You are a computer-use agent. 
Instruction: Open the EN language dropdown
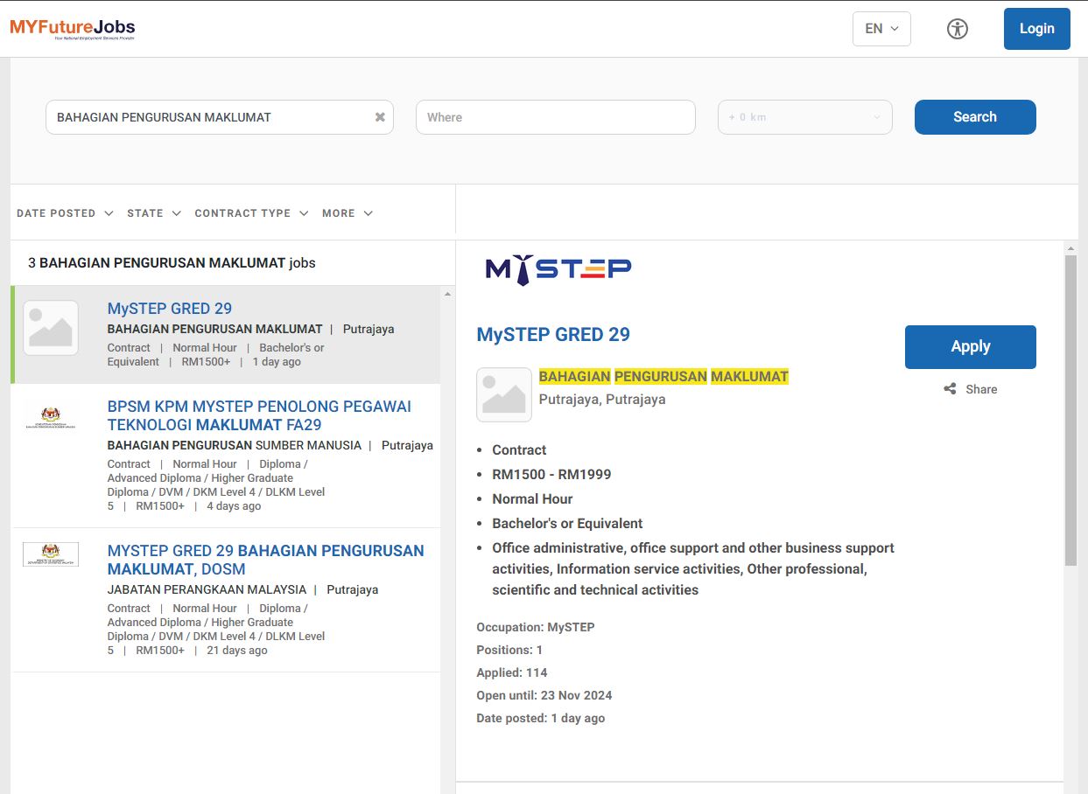[x=881, y=29]
